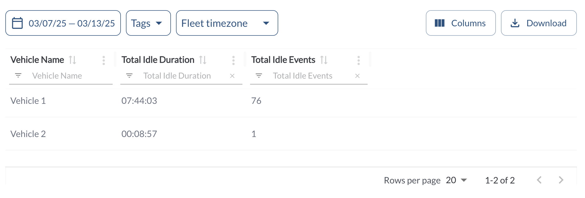Open Vehicle Name column options menu
Viewport: 585px width, 198px height.
pos(103,60)
